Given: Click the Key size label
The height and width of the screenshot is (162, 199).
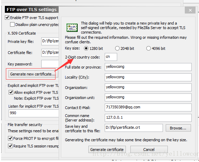Looking at the screenshot, I should pos(72,48).
